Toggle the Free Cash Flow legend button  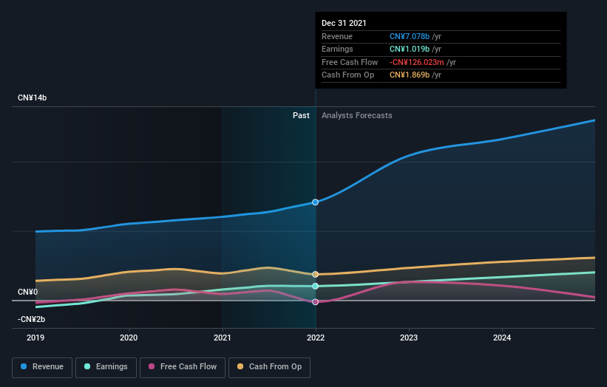pyautogui.click(x=183, y=367)
